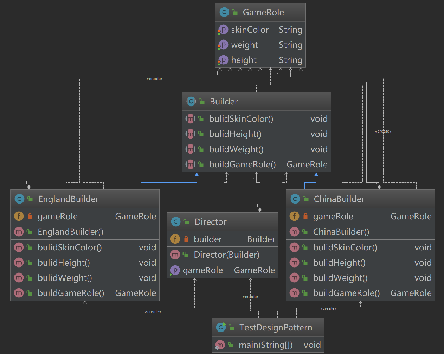
Task: Click bulidSkinColor() in ChinaBuilder
Action: point(345,247)
